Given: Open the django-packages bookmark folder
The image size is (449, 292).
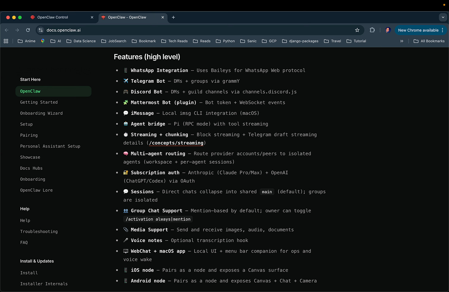Looking at the screenshot, I should (300, 41).
